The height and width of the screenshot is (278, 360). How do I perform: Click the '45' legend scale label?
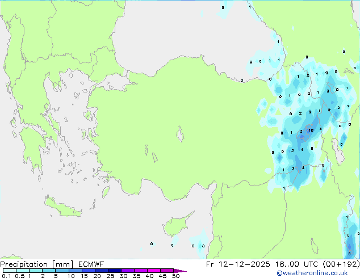(162, 276)
